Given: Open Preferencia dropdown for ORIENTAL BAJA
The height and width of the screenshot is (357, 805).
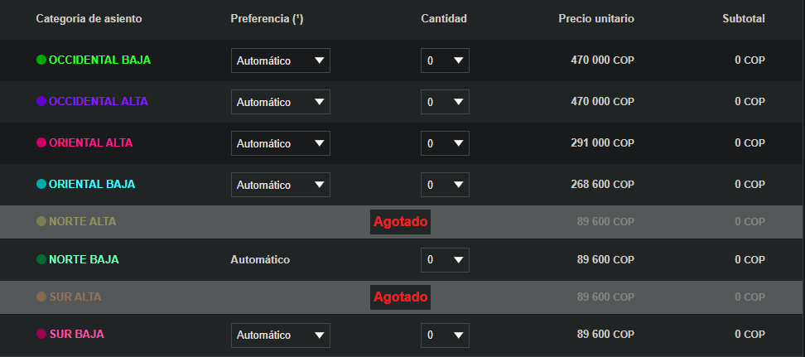Looking at the screenshot, I should [x=280, y=185].
